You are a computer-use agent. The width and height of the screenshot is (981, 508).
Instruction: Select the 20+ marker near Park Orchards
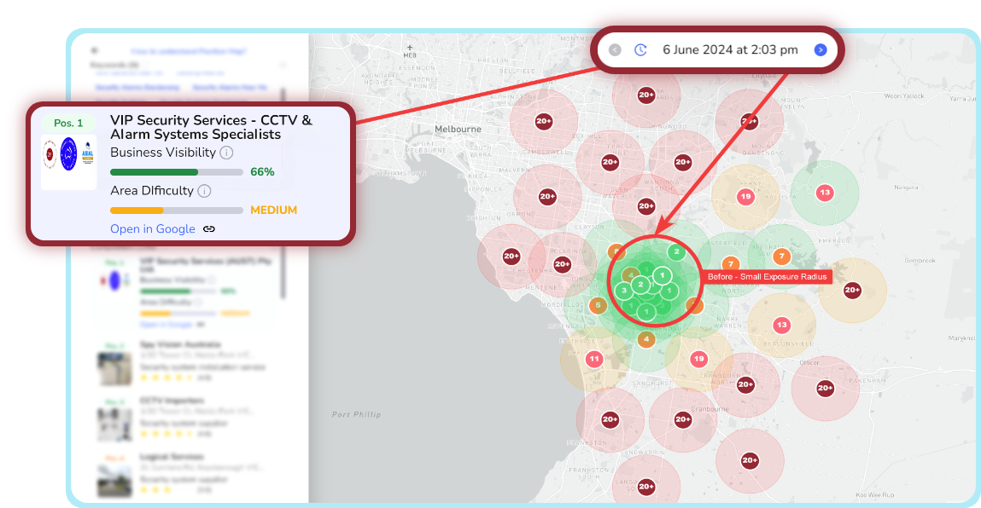coord(646,95)
